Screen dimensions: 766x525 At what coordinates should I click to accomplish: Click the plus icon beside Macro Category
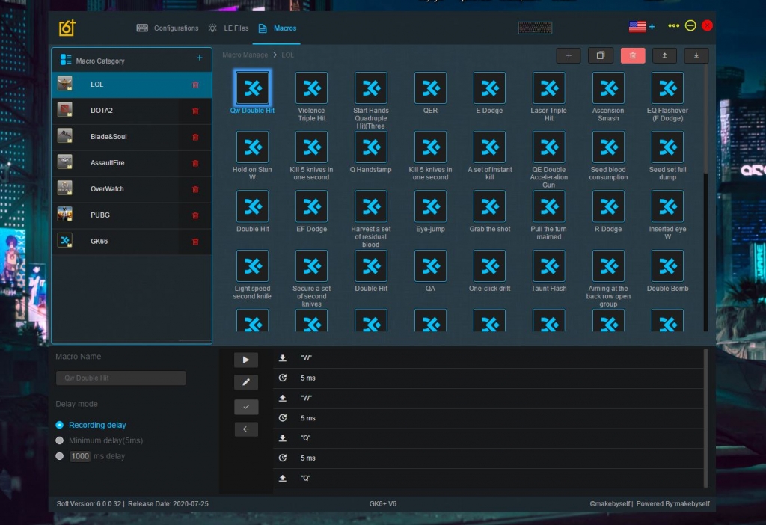(x=199, y=58)
